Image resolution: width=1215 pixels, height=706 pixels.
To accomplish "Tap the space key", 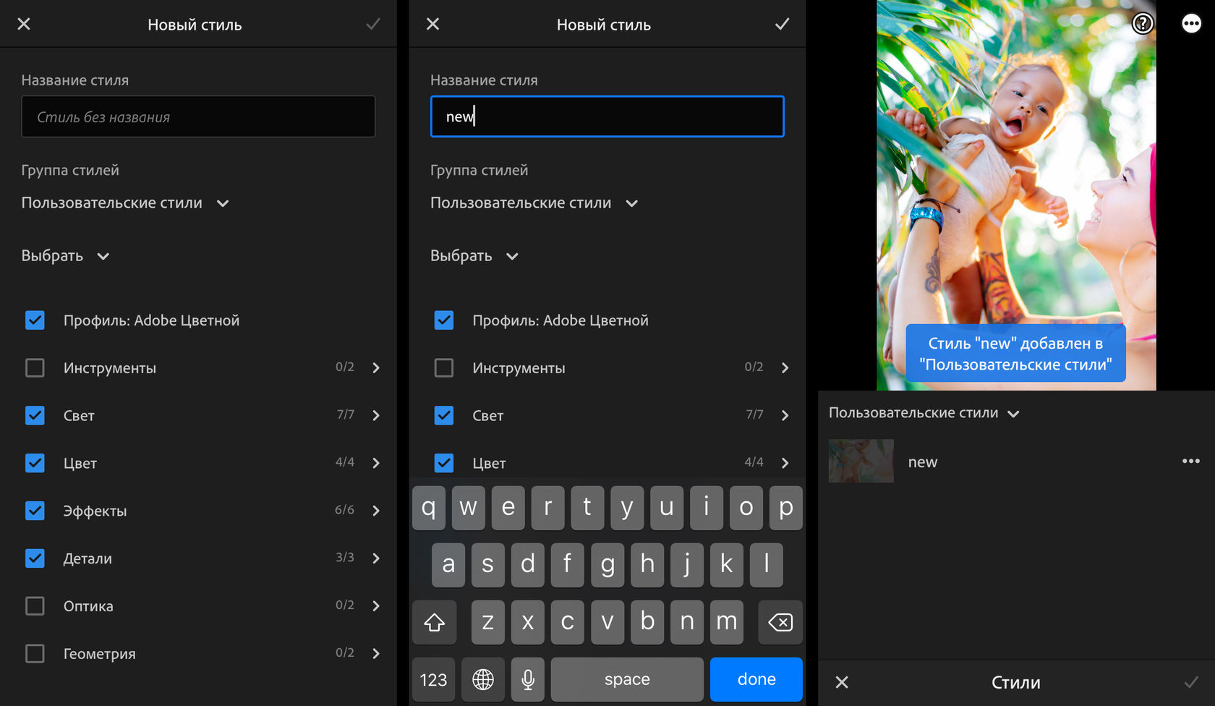I will 627,679.
